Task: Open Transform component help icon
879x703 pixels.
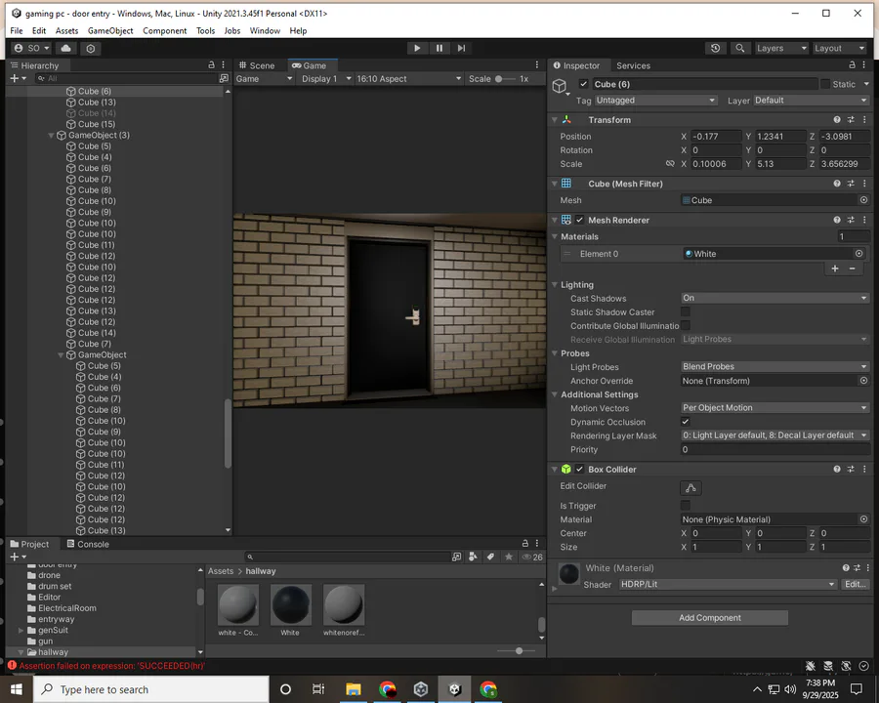Action: [x=837, y=119]
